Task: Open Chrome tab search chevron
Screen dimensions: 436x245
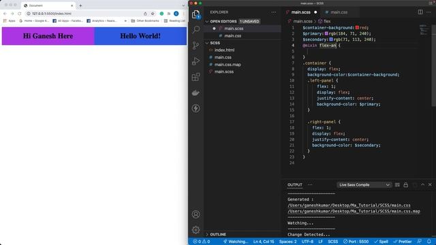Action: tap(183, 5)
